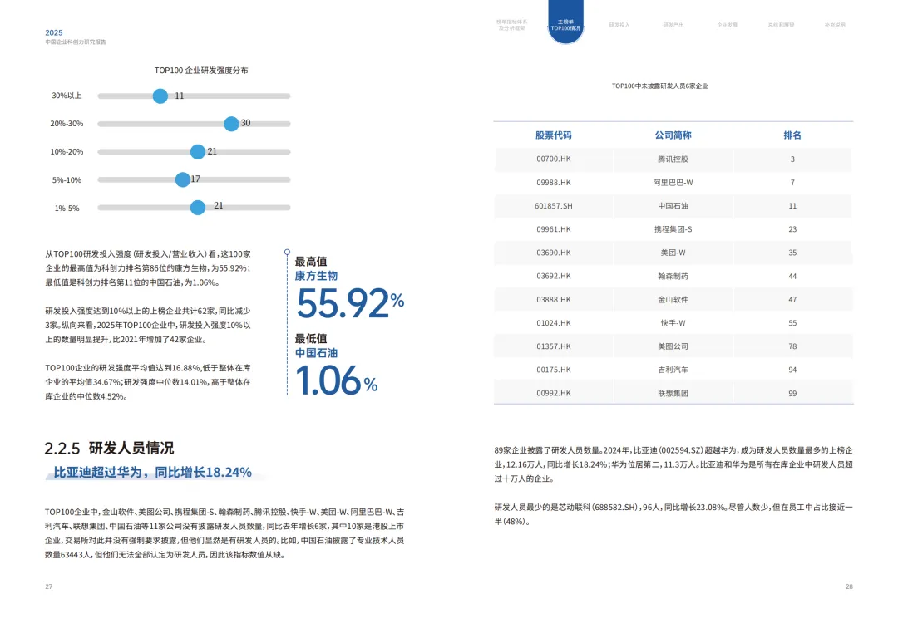This screenshot has width=898, height=628.
Task: Open the 企业发展 section tab
Action: [x=728, y=25]
